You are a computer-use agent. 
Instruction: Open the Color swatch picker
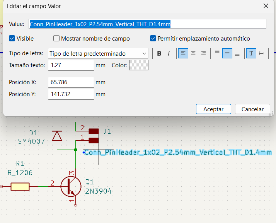point(139,65)
